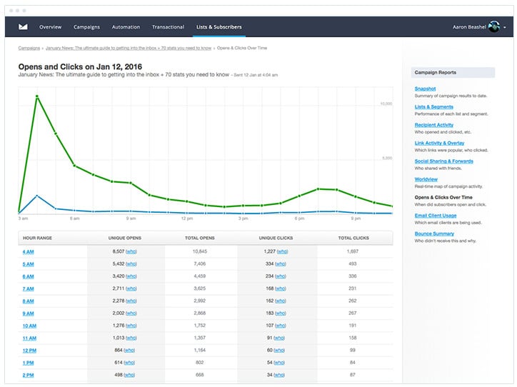This screenshot has height=387, width=517.
Task: Open the Lists & Subscribers tab
Action: (x=219, y=27)
